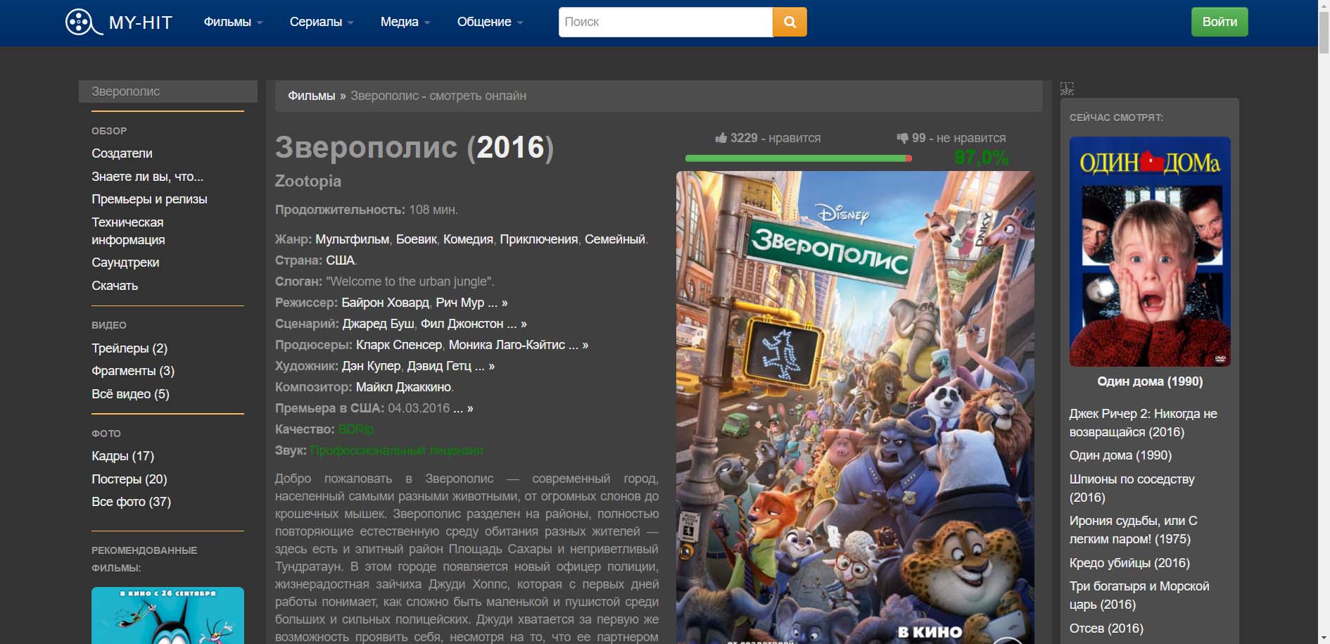Open the Создатели sidebar section
The height and width of the screenshot is (644, 1330).
122,153
